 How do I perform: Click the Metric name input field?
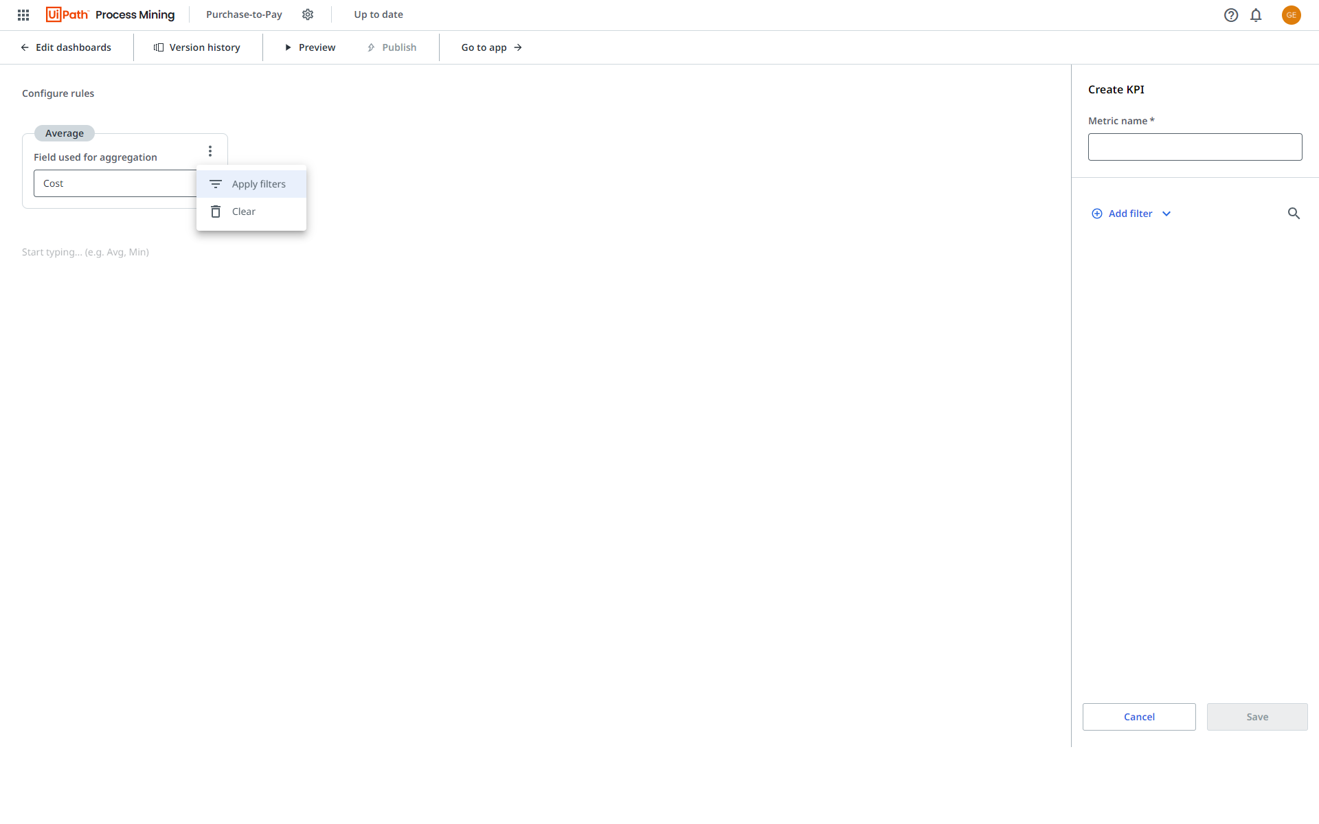(x=1197, y=147)
